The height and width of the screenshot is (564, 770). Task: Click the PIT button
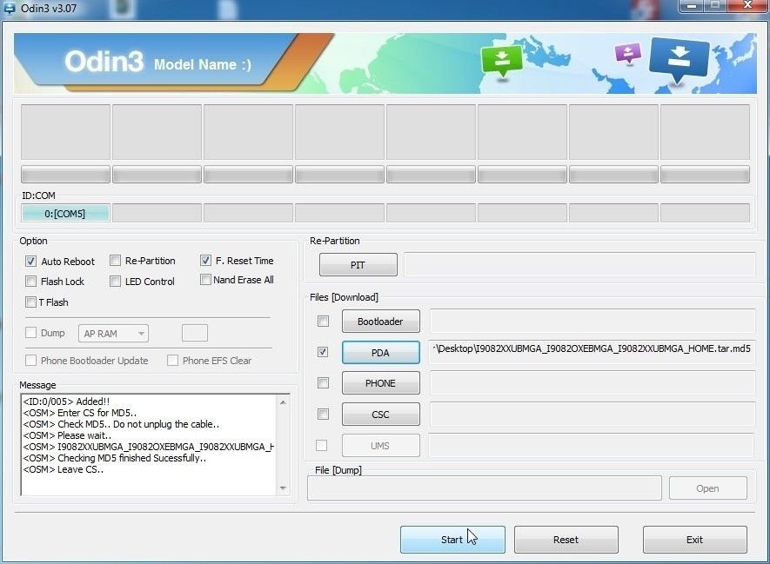coord(358,265)
